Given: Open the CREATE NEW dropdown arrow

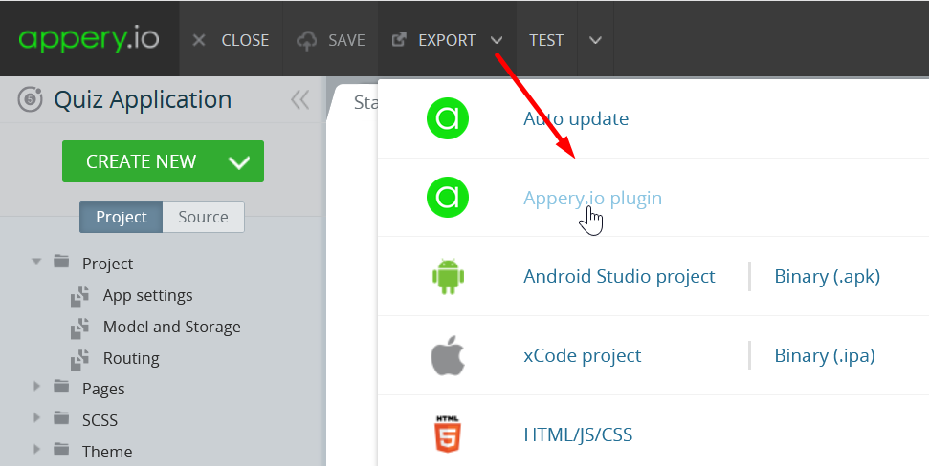Looking at the screenshot, I should point(239,161).
